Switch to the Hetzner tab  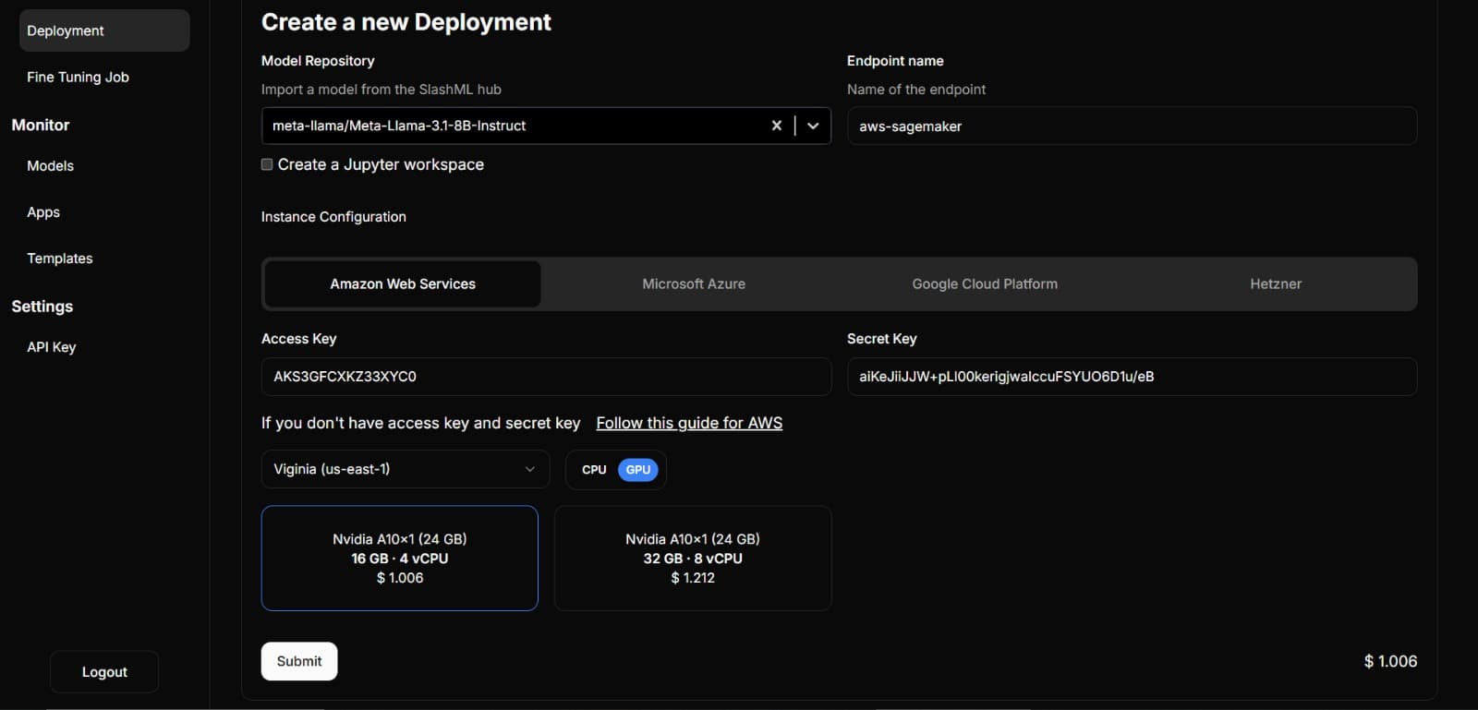coord(1276,284)
